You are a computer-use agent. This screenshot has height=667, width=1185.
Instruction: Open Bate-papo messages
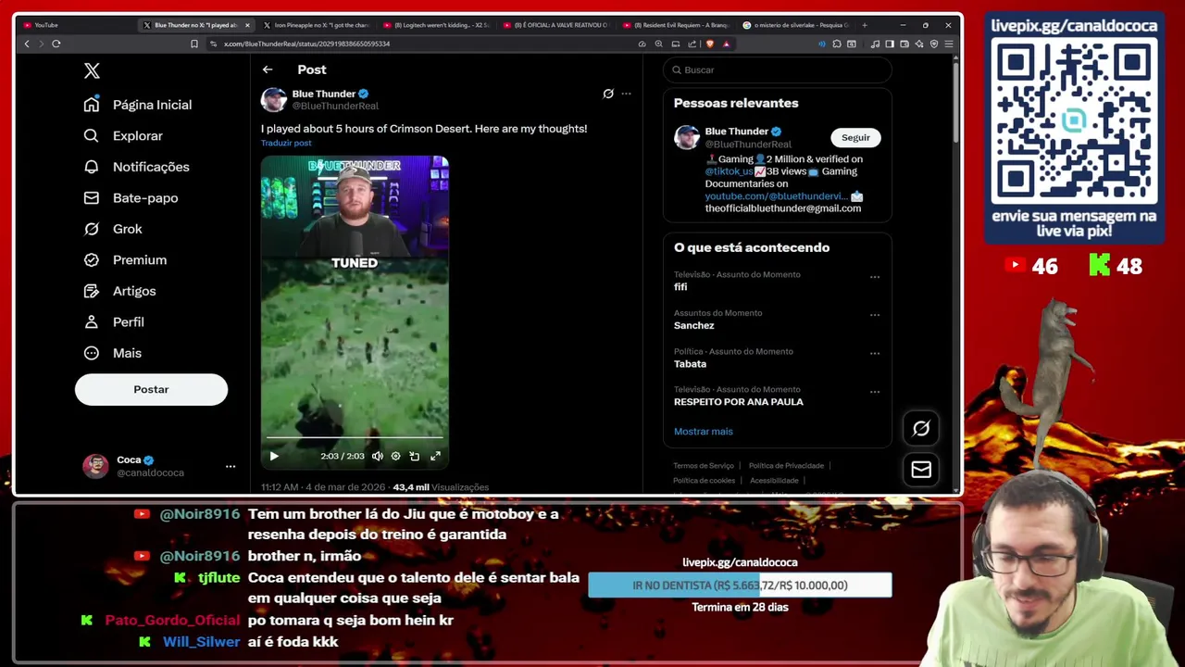(131, 198)
